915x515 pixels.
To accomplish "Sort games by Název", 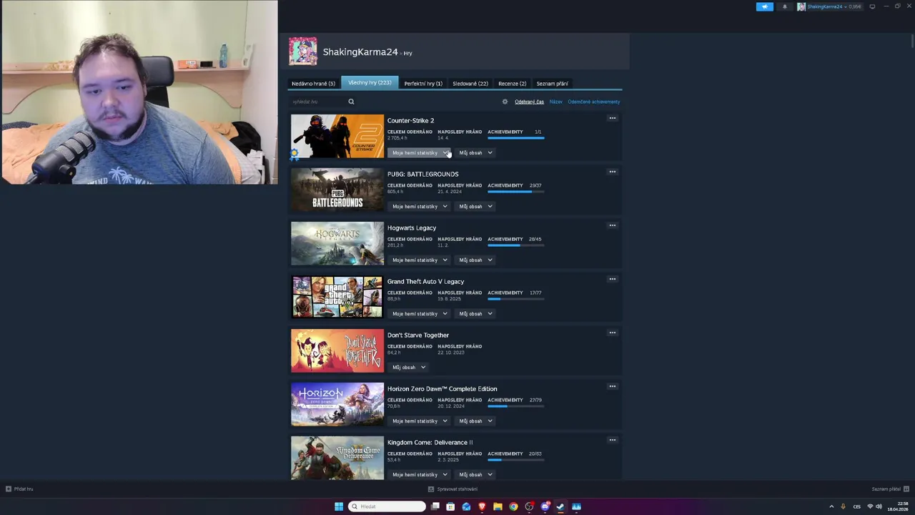I will [555, 102].
